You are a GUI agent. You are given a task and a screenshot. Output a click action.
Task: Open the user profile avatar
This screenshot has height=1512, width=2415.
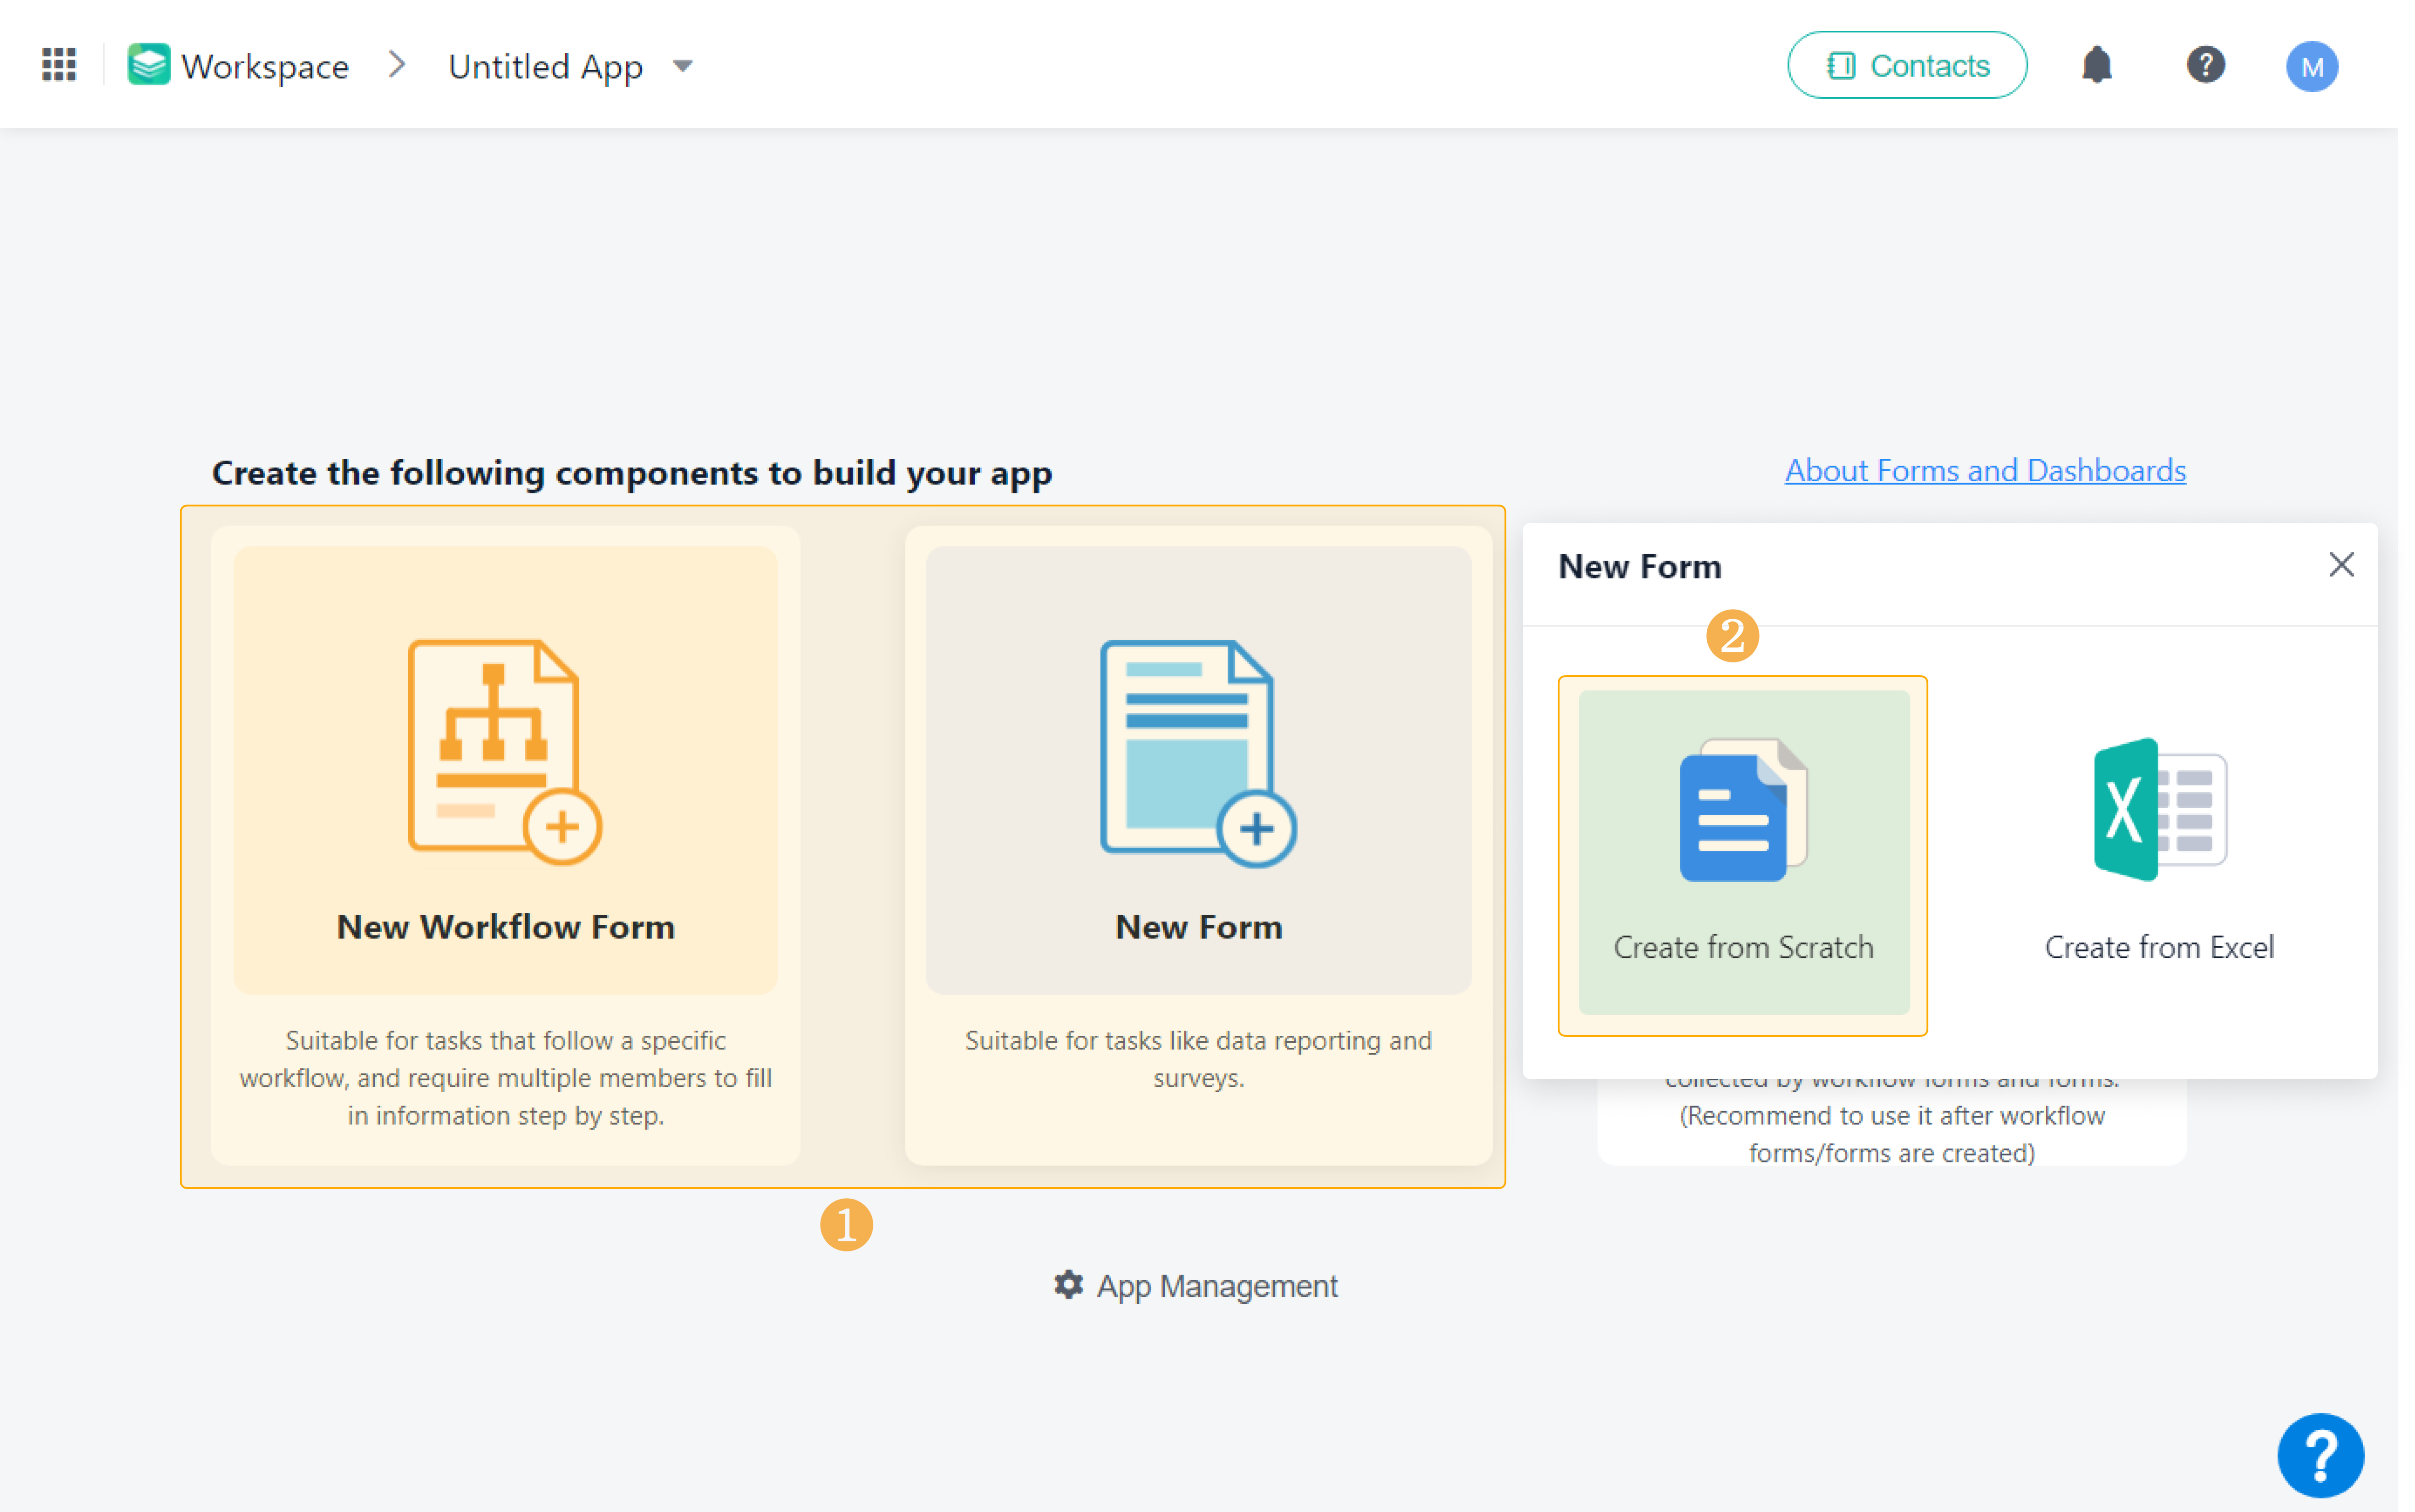[2312, 66]
